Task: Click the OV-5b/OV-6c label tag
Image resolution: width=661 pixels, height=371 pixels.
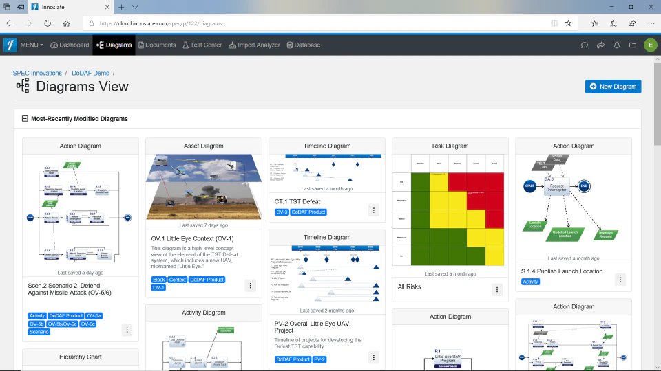Action: point(63,324)
